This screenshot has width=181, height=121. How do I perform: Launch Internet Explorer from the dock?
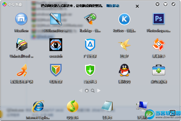coord(38,106)
